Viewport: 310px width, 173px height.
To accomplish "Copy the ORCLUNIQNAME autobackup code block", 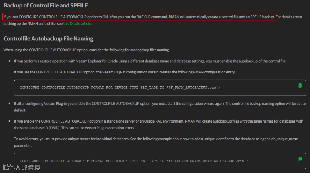I will [300, 159].
